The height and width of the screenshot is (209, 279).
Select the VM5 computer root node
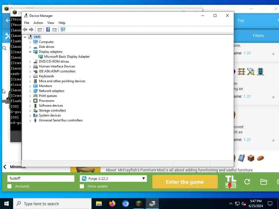tap(37, 37)
